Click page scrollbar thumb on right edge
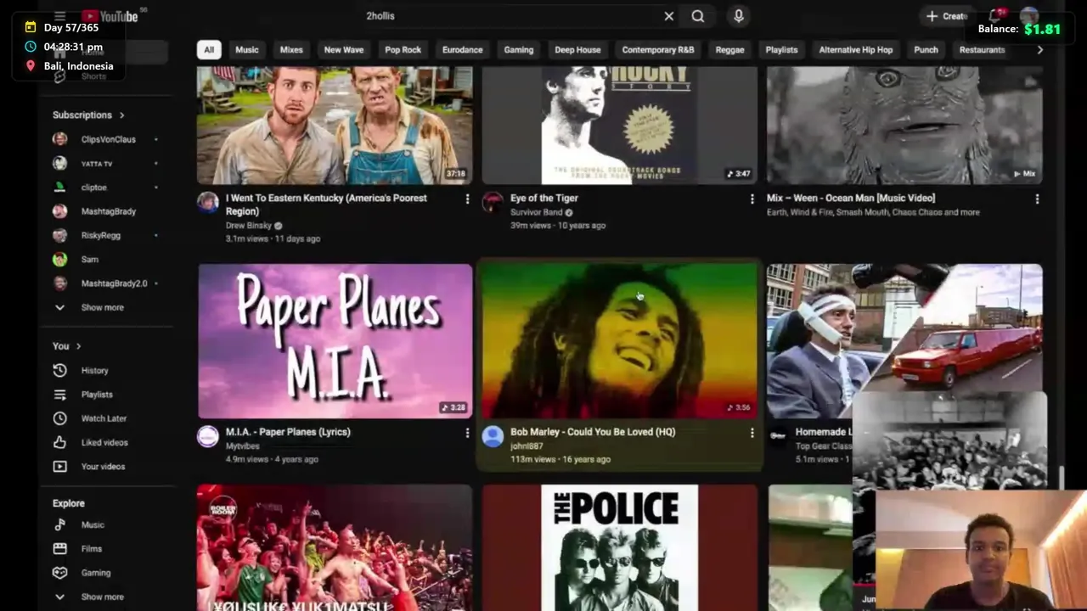This screenshot has height=611, width=1087. pos(1062,478)
